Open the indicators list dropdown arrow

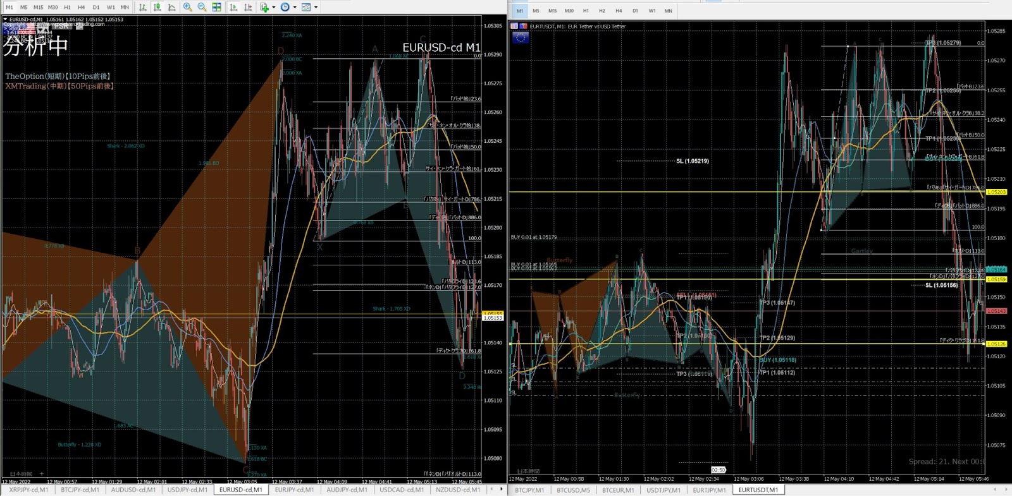click(x=273, y=8)
